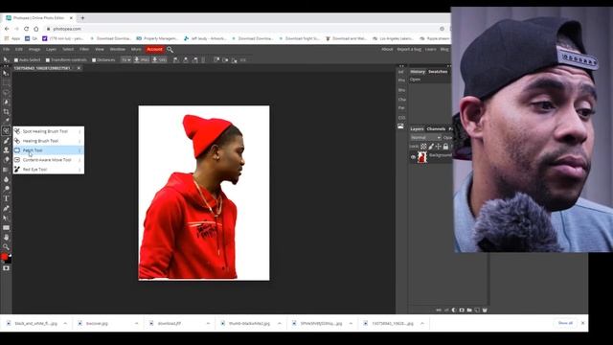Select the Path Select tool

[6, 218]
